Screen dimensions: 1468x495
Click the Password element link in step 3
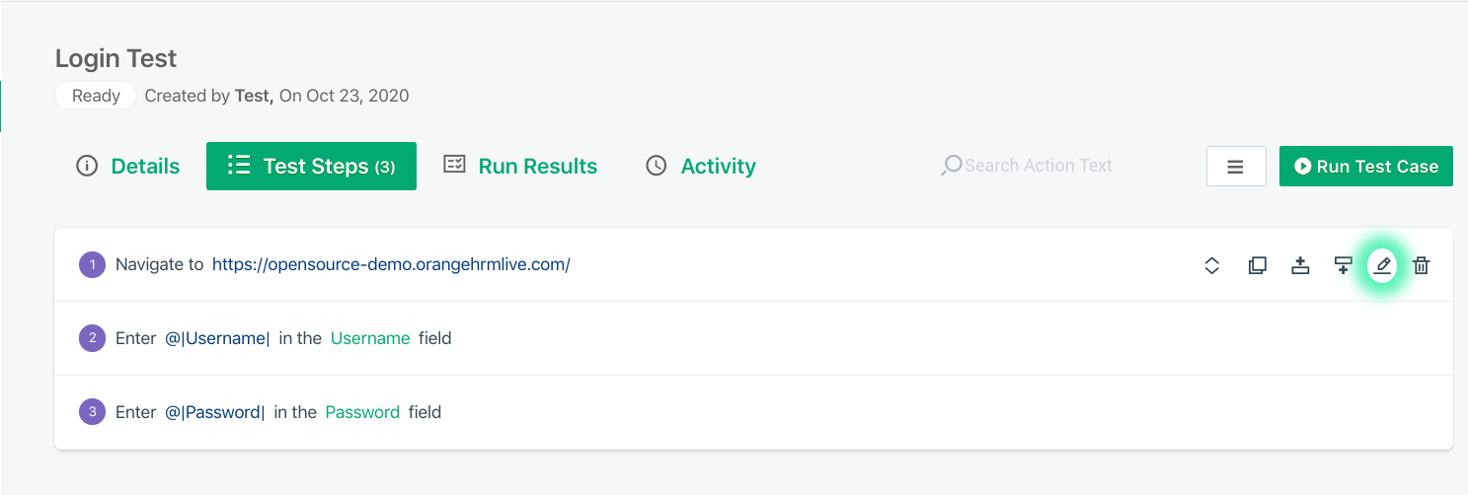pos(362,412)
